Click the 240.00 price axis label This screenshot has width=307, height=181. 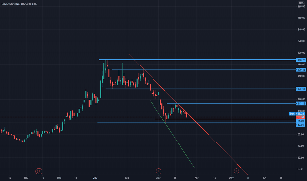(301, 30)
